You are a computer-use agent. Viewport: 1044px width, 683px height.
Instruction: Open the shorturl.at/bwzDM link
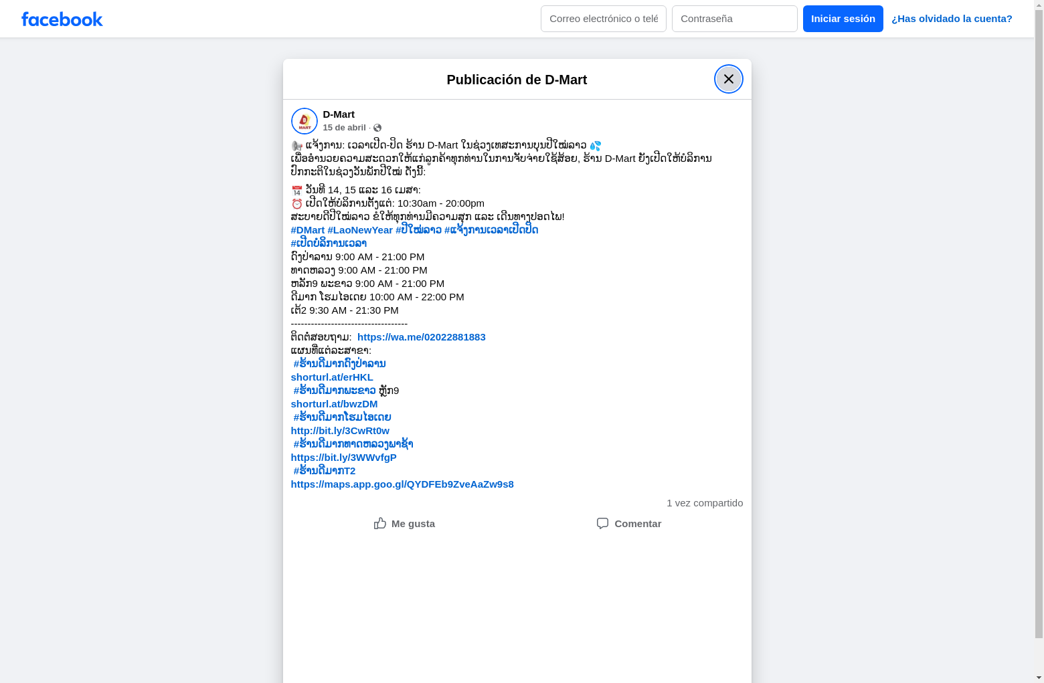tap(334, 404)
